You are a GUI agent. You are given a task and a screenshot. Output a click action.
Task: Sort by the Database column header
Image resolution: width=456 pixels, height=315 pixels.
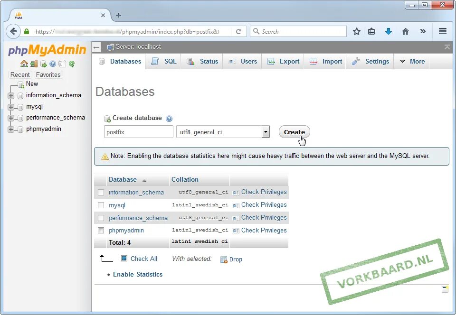123,179
